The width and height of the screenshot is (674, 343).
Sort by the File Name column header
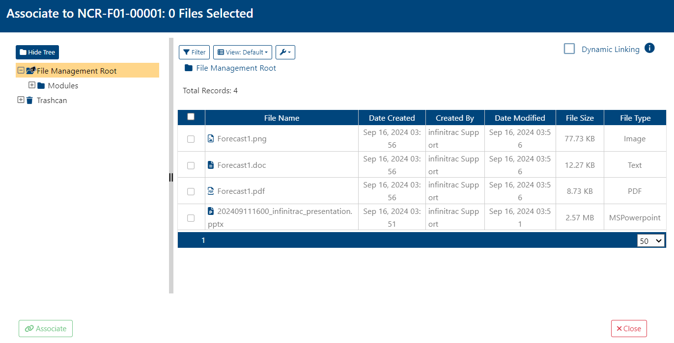281,118
